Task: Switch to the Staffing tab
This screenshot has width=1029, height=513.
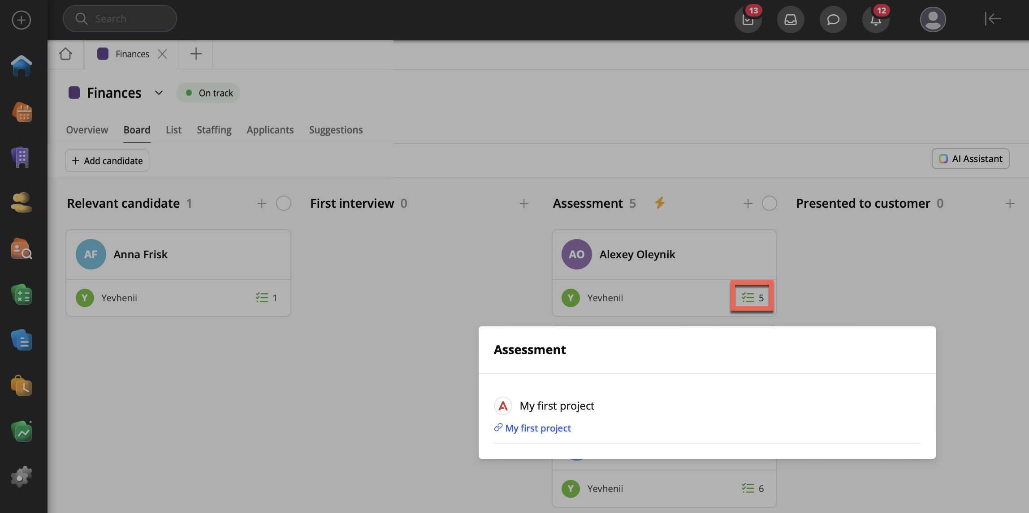Action: [x=214, y=130]
